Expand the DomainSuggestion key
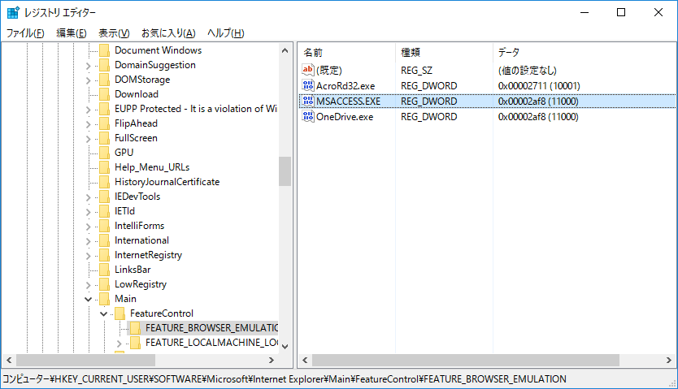The width and height of the screenshot is (678, 389). click(89, 66)
